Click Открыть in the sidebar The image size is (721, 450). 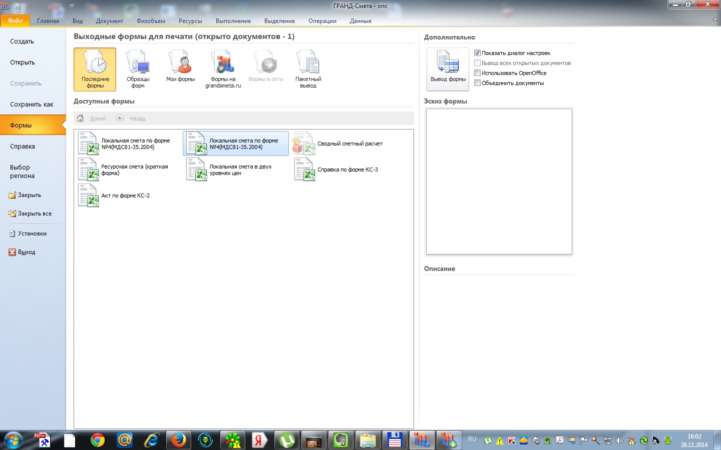pos(23,62)
